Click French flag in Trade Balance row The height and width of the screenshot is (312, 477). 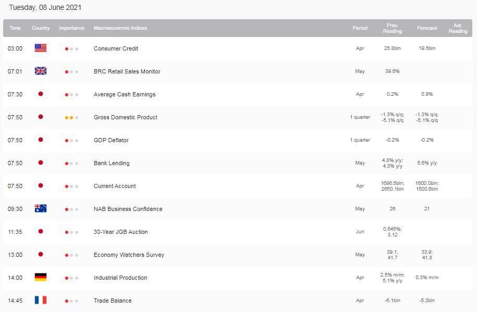click(41, 300)
